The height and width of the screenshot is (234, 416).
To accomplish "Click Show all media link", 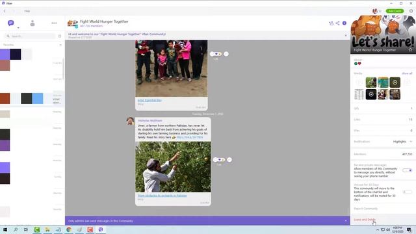I will click(407, 73).
